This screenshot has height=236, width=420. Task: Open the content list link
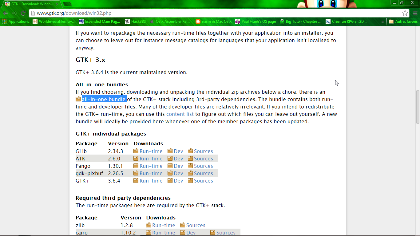(x=180, y=114)
